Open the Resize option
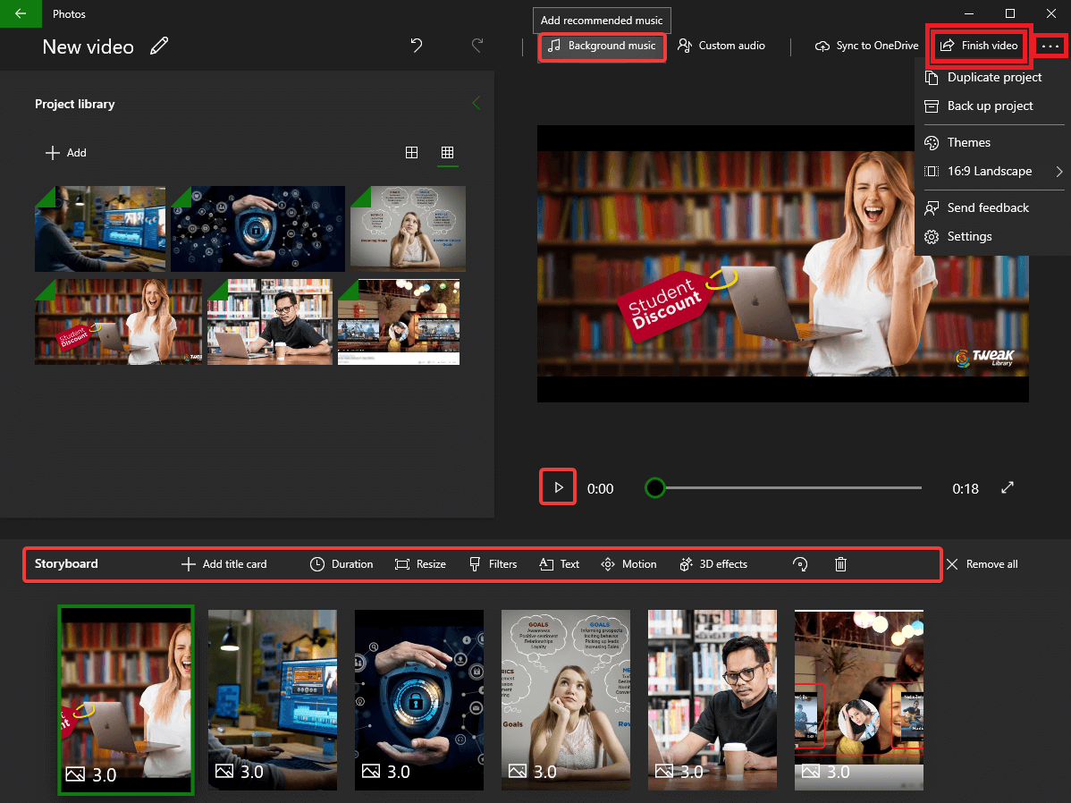 420,564
